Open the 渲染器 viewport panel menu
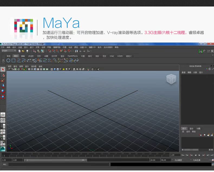Viewport: 214px width, 172px height. (34, 66)
